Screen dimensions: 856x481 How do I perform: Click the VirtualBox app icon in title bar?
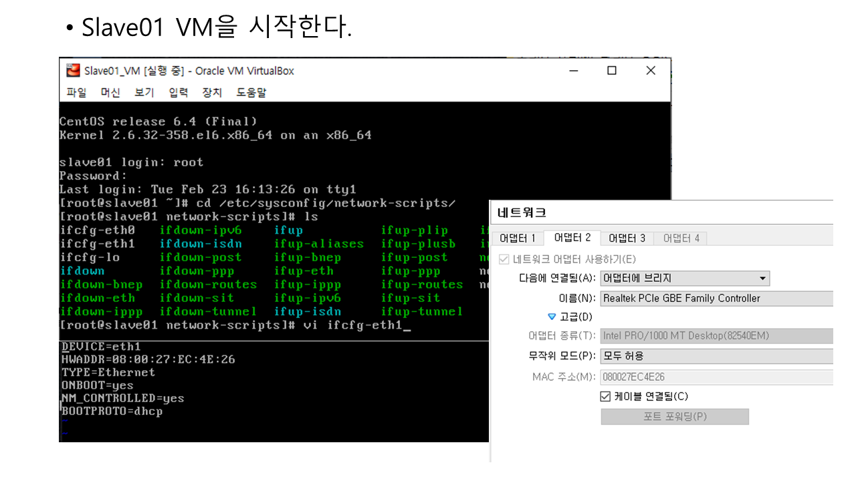pyautogui.click(x=73, y=71)
